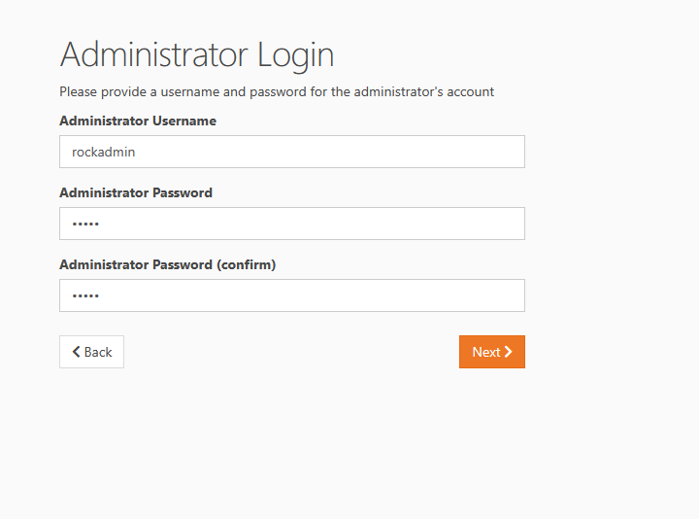This screenshot has height=519, width=699.
Task: Select the confirm password input box
Action: 291,295
